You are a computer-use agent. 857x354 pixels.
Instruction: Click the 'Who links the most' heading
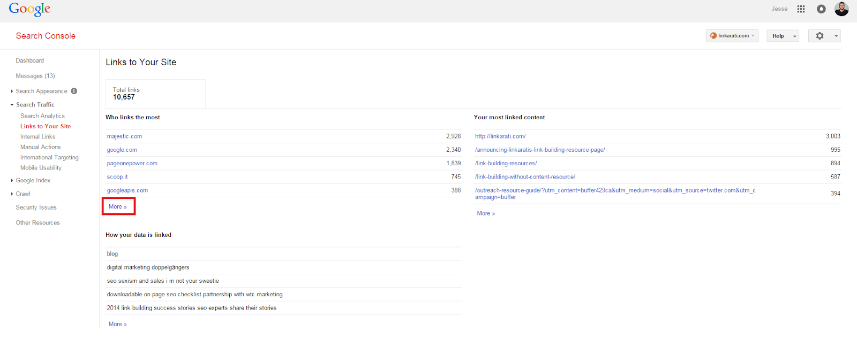pos(133,117)
